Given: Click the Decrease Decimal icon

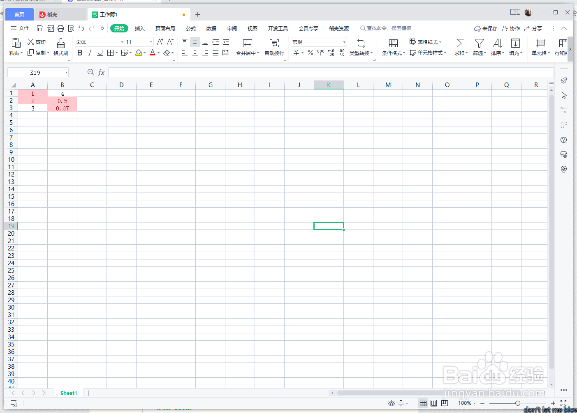Looking at the screenshot, I should pos(341,53).
